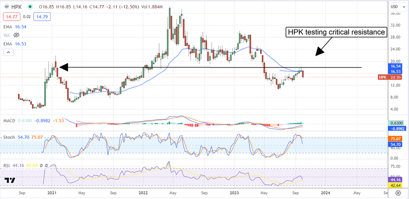Select the Vol indicator legend label
The height and width of the screenshot is (199, 409).
(x=6, y=35)
